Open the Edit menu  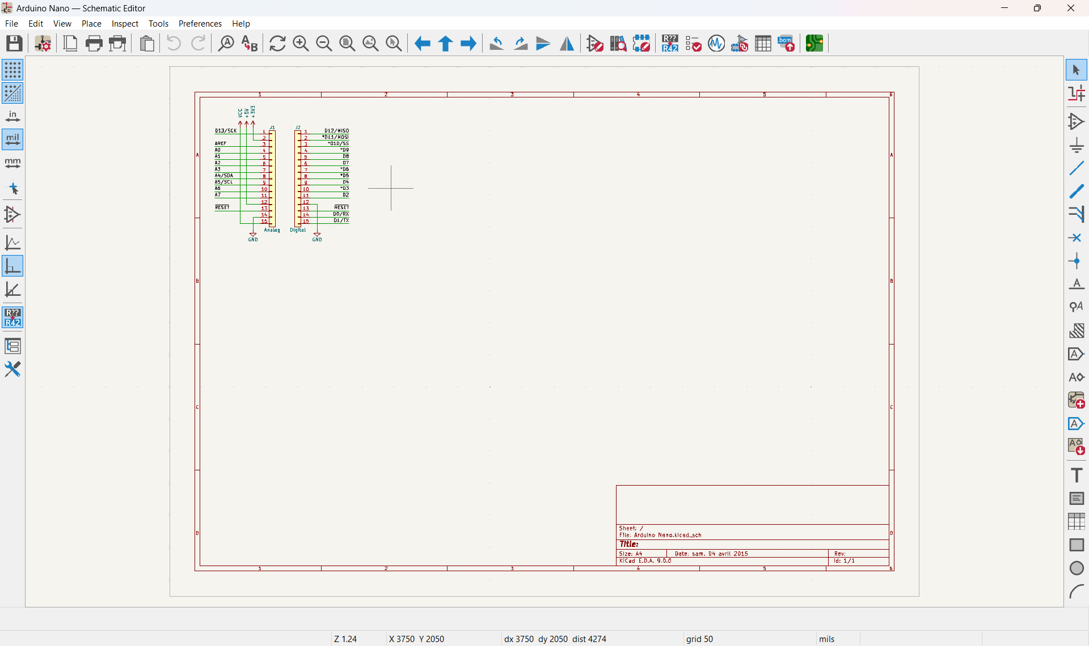click(x=36, y=23)
